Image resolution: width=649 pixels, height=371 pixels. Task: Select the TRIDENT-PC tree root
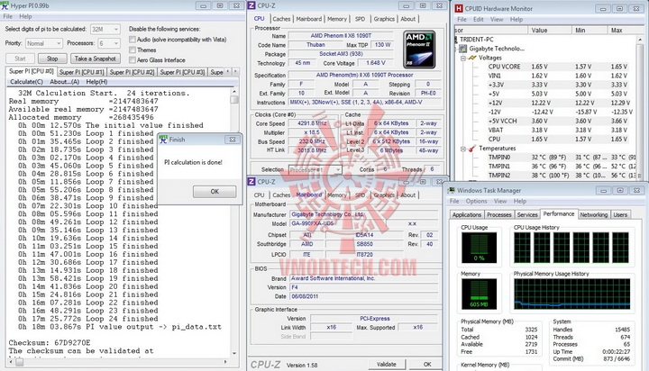(477, 40)
